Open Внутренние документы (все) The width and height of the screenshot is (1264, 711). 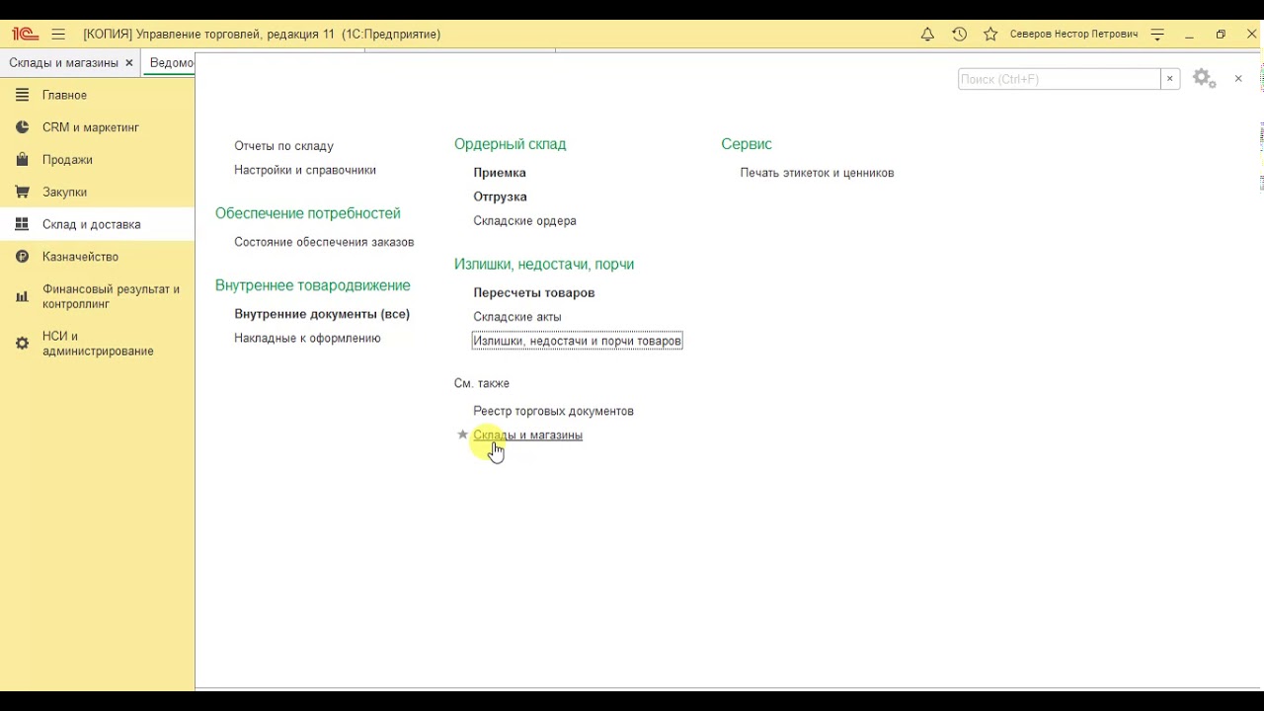322,314
